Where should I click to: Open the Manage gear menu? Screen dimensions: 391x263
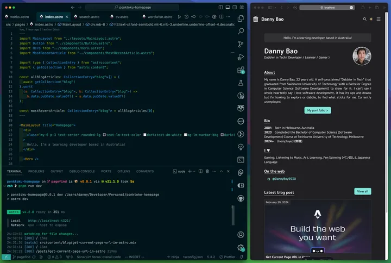(241, 248)
